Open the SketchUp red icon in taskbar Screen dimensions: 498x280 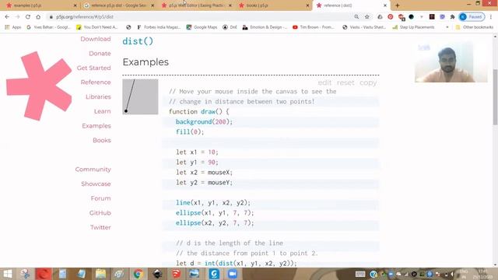tap(176, 274)
